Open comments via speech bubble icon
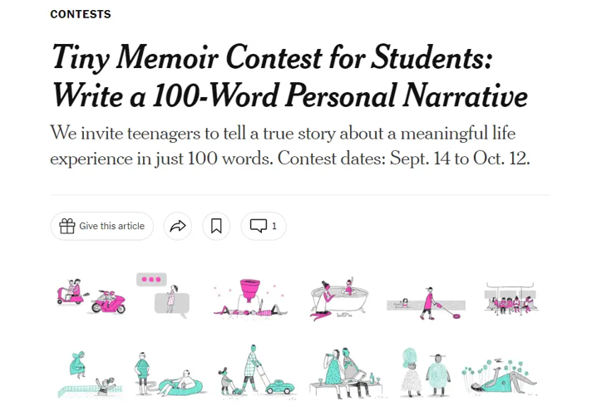 (x=259, y=226)
